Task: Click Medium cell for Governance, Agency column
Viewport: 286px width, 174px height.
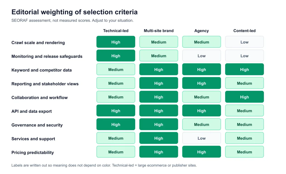Action: (x=201, y=124)
